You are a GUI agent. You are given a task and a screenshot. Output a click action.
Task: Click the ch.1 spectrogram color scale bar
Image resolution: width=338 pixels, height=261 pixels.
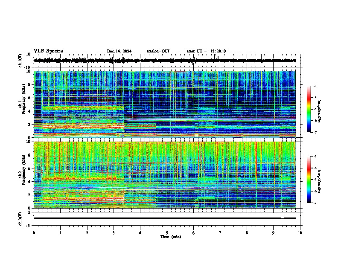[309, 109]
